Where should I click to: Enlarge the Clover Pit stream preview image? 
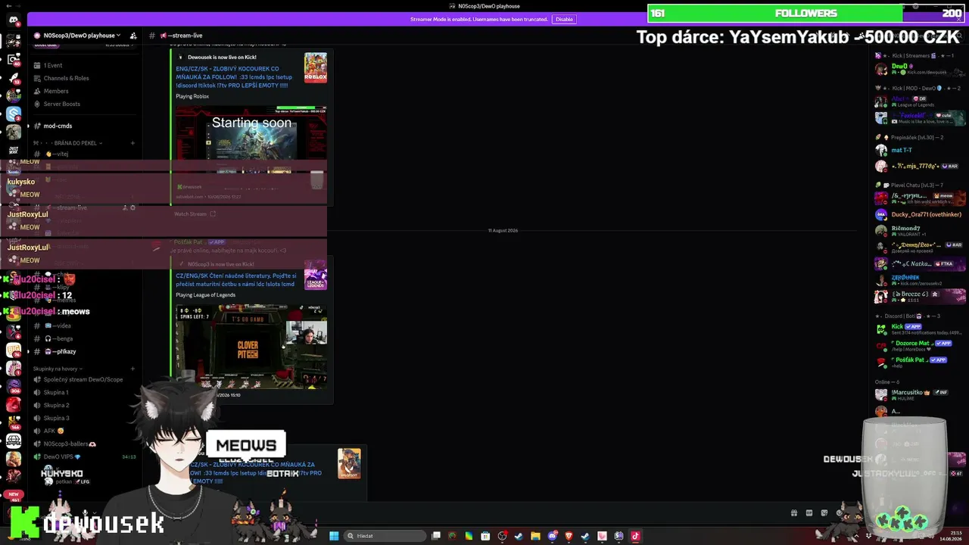(251, 347)
